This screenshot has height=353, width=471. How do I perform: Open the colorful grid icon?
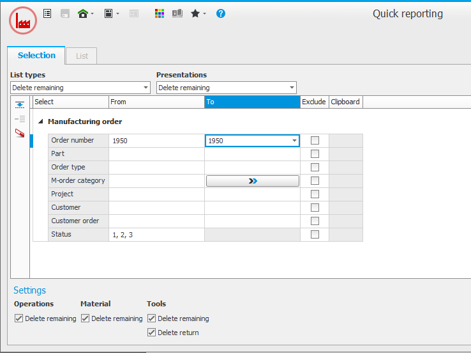pyautogui.click(x=160, y=13)
